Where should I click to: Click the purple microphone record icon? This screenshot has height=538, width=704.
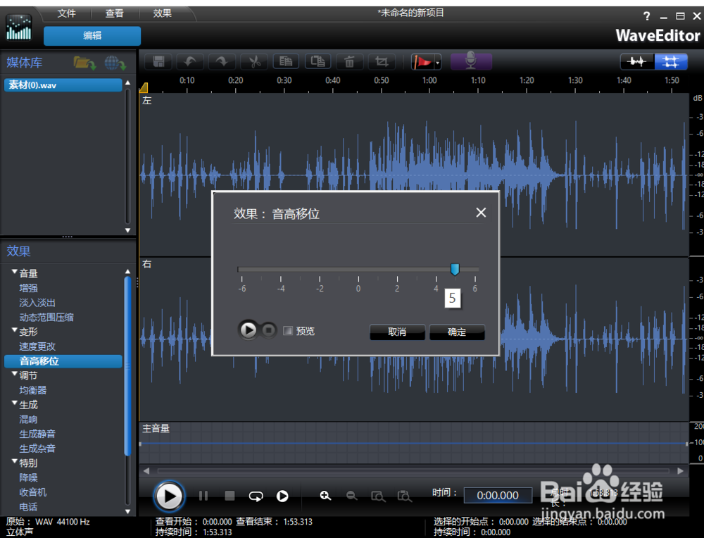pos(471,61)
